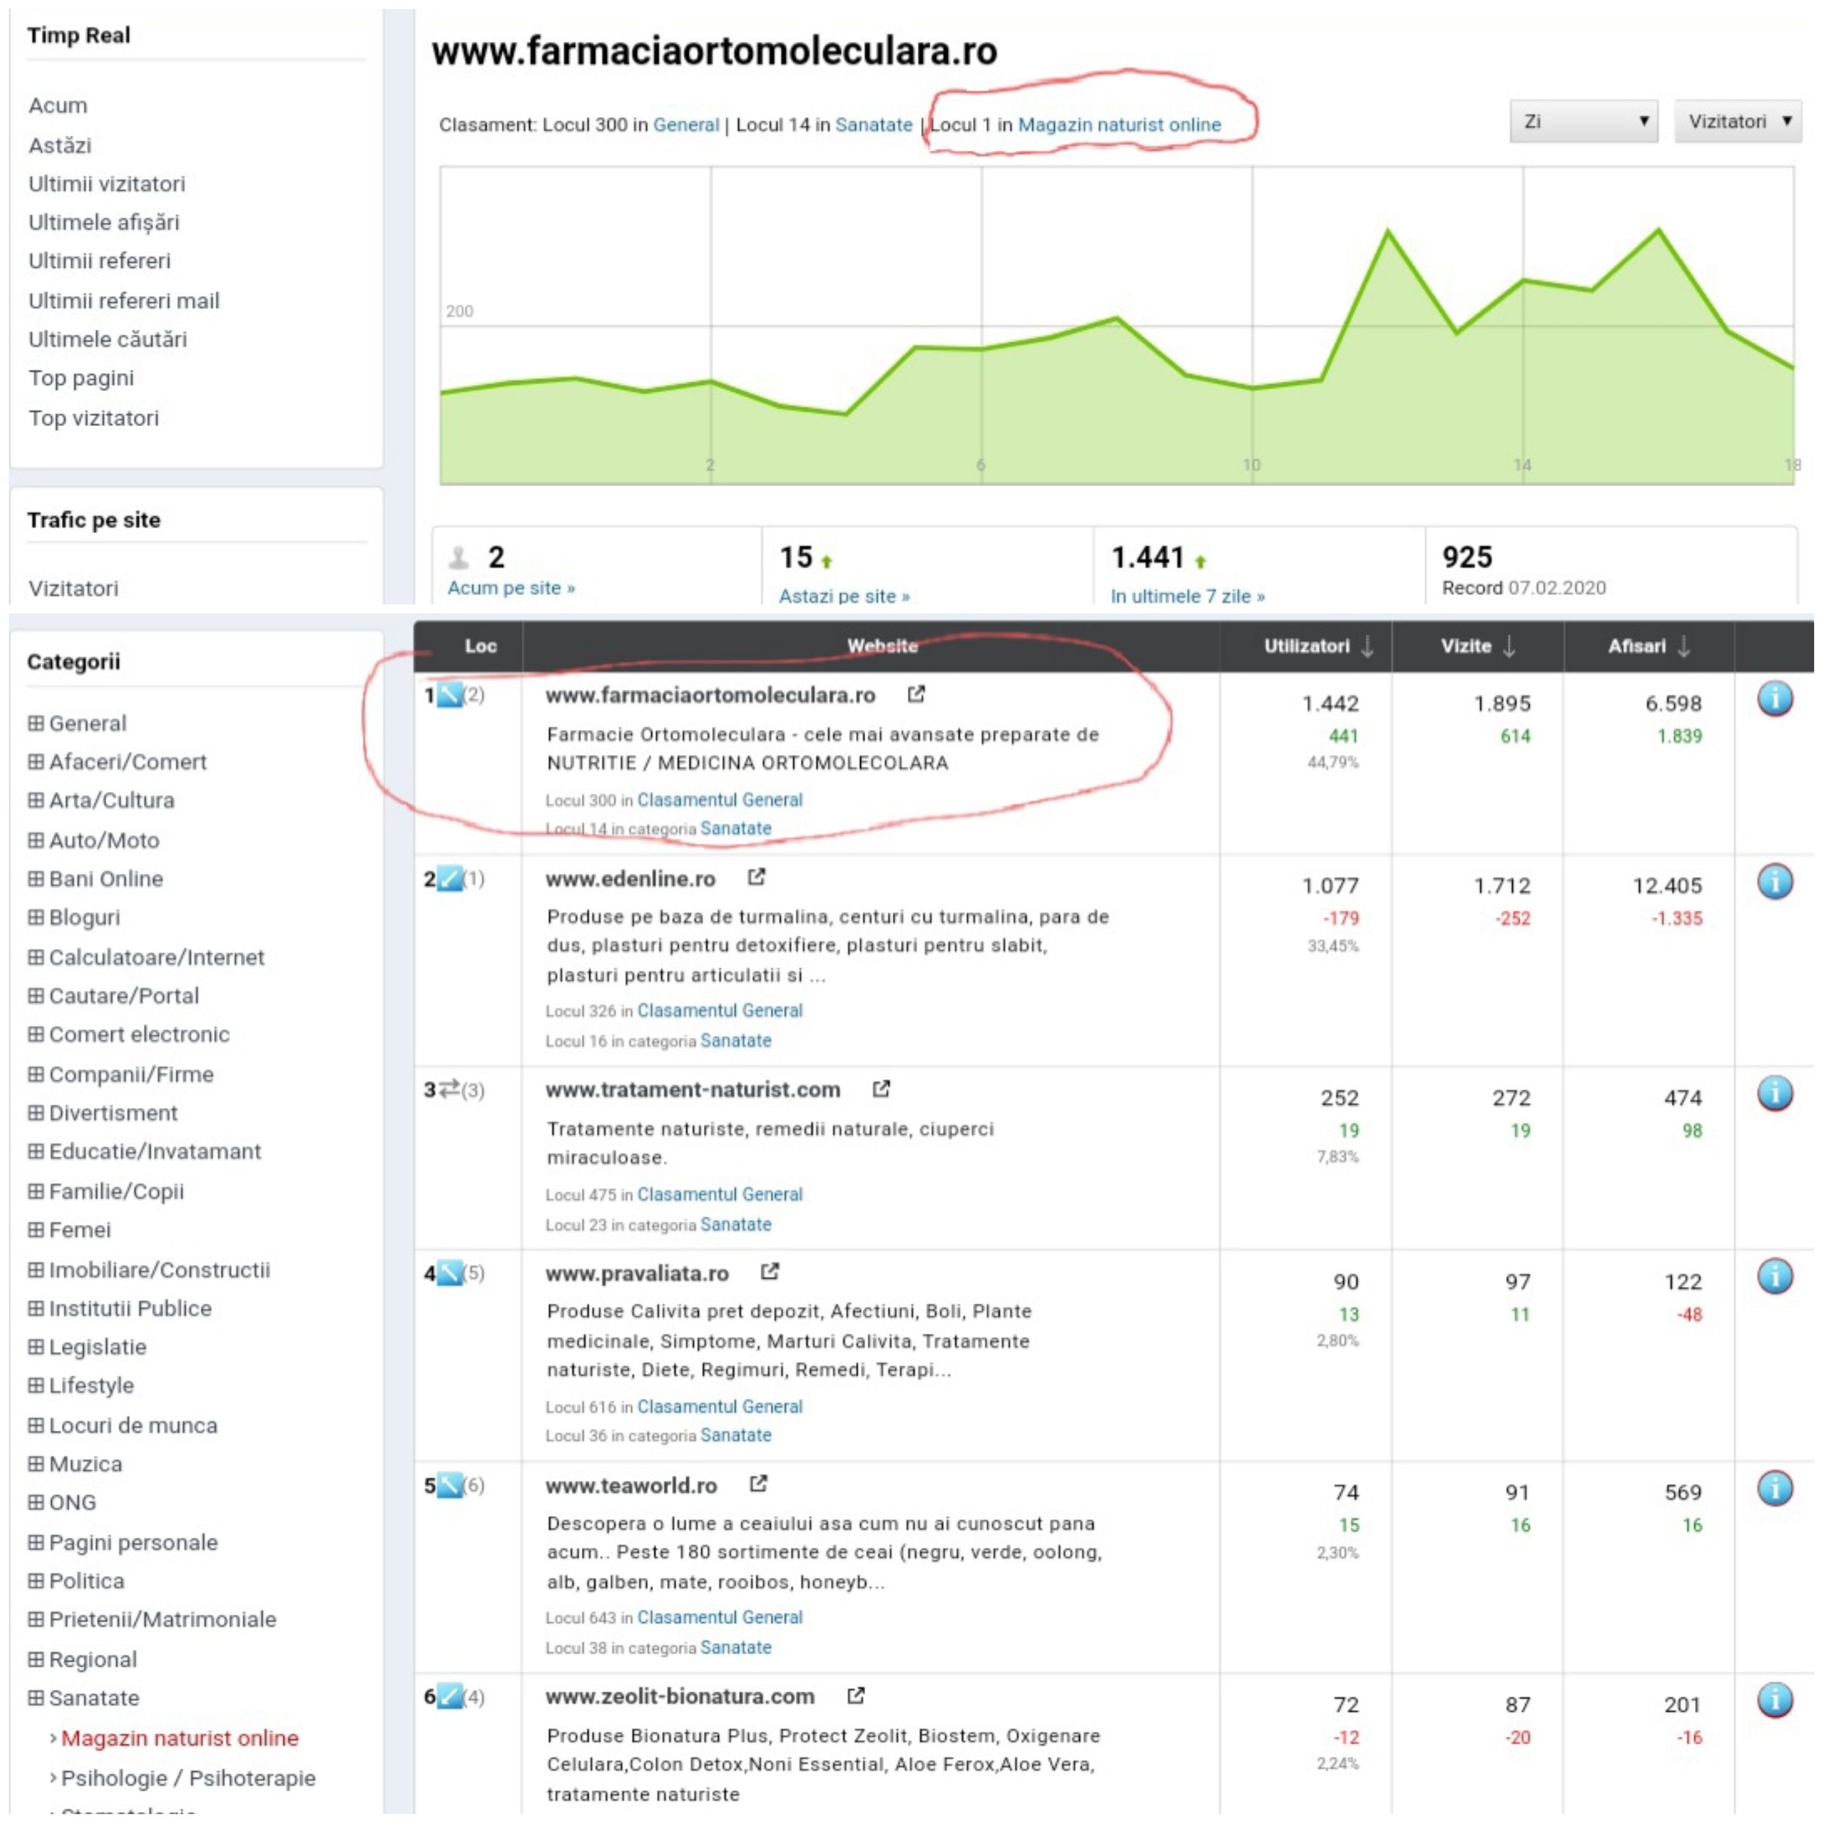Viewport: 1823px width, 1823px height.
Task: Click info icon for zeolit-bionatura.com row
Action: tap(1775, 1700)
